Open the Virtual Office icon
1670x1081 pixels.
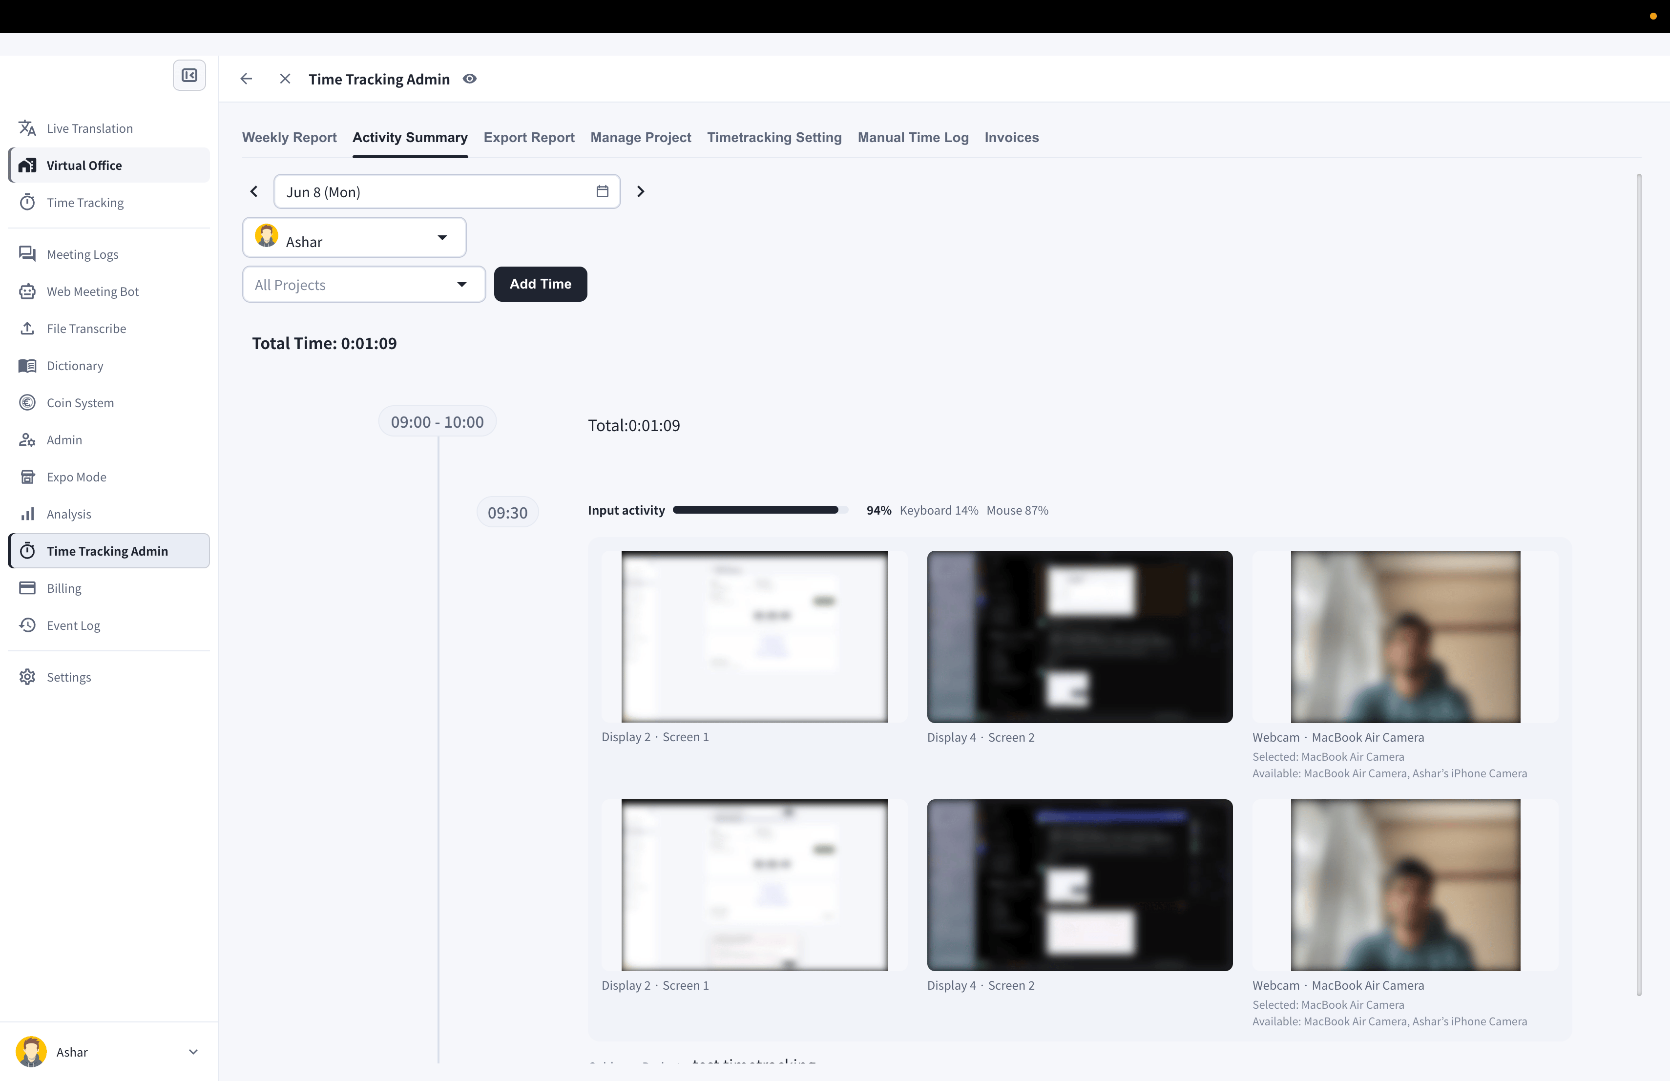tap(27, 166)
